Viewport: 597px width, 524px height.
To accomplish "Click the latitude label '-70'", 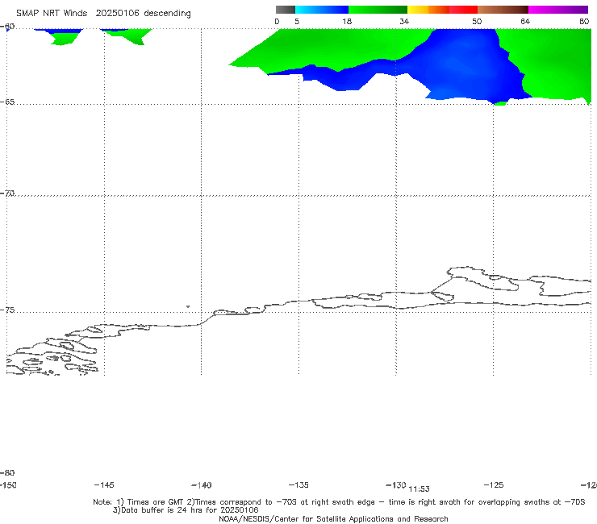I will 7,193.
